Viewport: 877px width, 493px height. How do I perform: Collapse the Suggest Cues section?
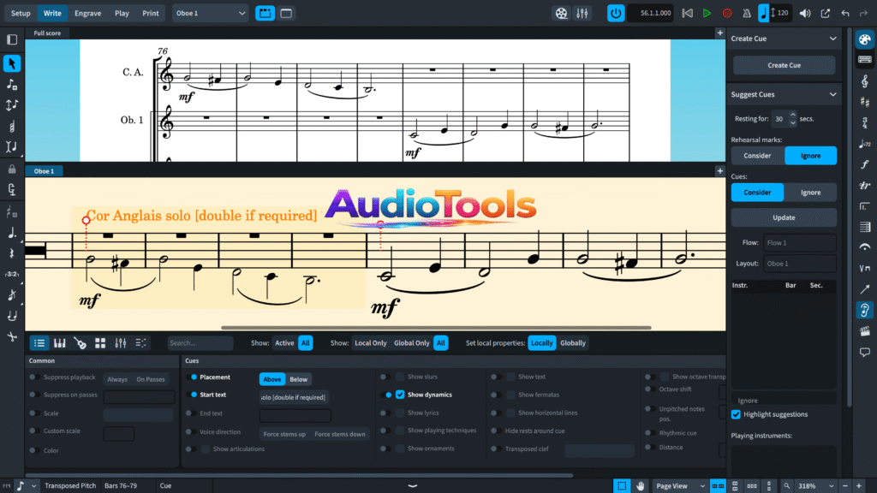pyautogui.click(x=833, y=94)
